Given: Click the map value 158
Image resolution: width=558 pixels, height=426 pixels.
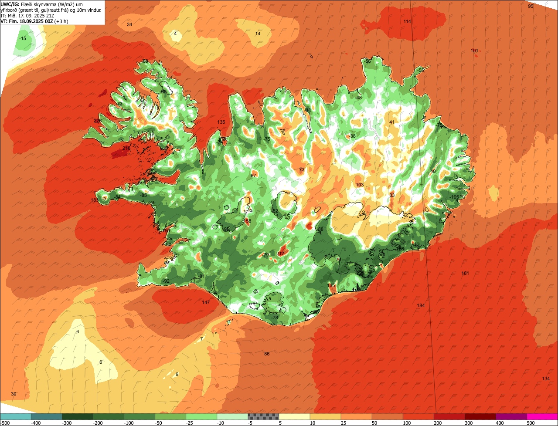Looking at the screenshot, I should [247, 221].
